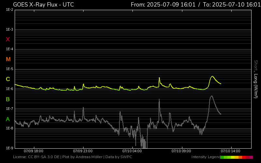Click the "Intensity Legend" label

(x=206, y=157)
